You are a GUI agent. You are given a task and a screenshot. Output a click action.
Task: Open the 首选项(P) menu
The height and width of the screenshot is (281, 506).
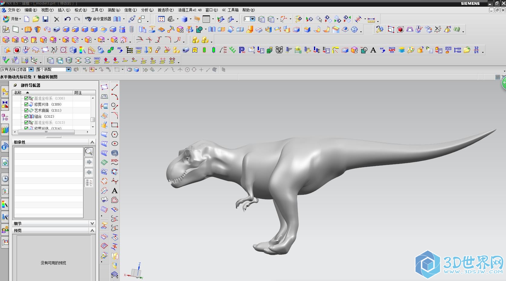pos(165,10)
